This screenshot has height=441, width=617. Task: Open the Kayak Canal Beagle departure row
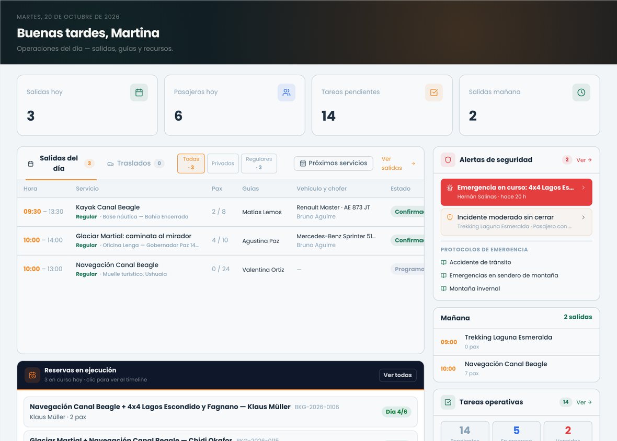(220, 212)
